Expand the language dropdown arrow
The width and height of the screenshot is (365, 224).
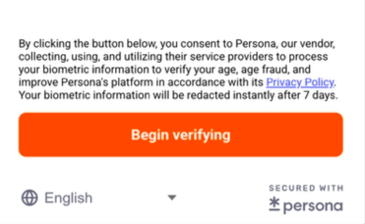coord(172,197)
